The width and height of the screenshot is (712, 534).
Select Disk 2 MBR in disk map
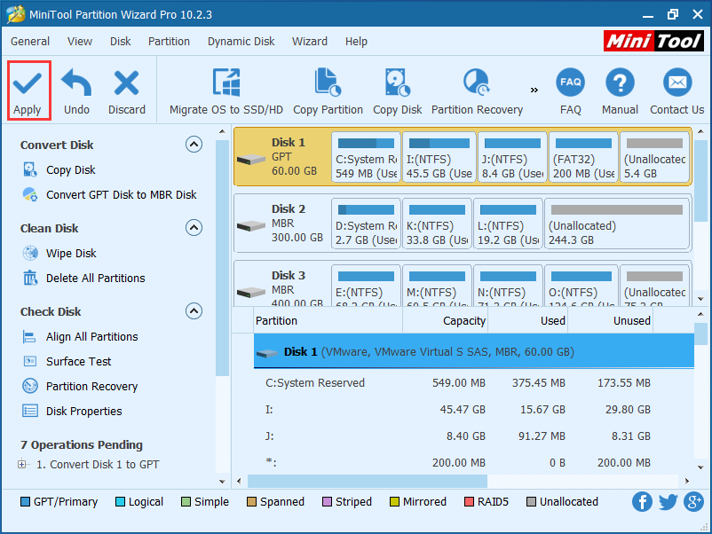[x=282, y=224]
